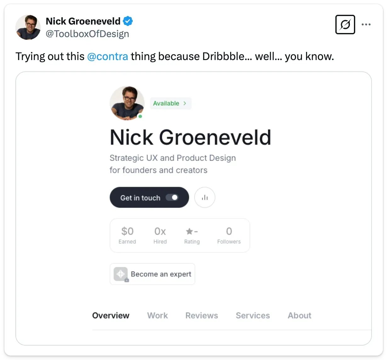Click the blue verified badge
The width and height of the screenshot is (387, 360).
(x=128, y=21)
